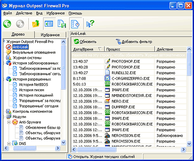Click the Anti-Spyware star icon
Image resolution: width=194 pixels, height=161 pixels.
pyautogui.click(x=15, y=122)
